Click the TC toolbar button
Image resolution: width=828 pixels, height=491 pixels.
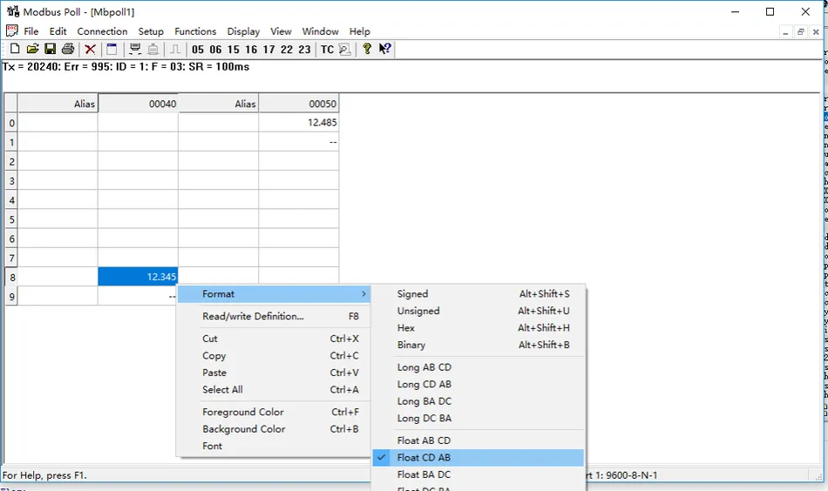pos(327,50)
